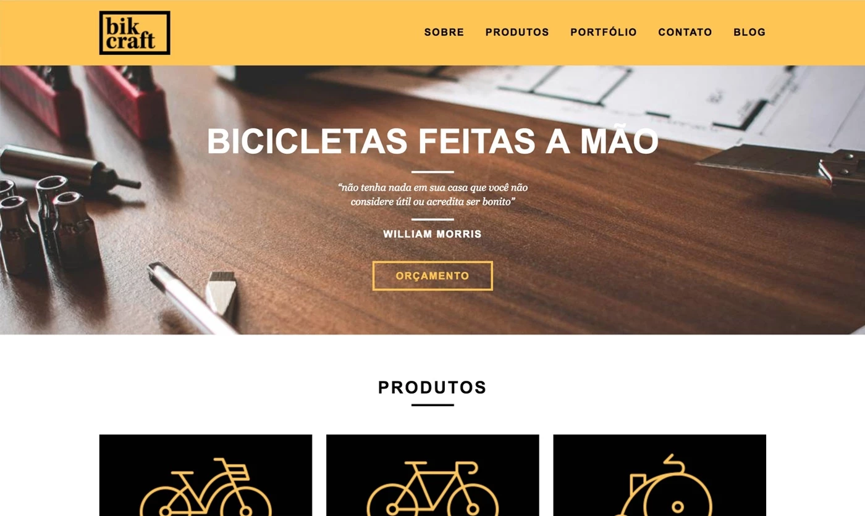
Task: Go to Produtos in navigation bar
Action: click(x=517, y=32)
